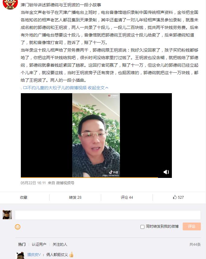The width and height of the screenshot is (206, 259).
Task: Click the 转发 28 repost button
Action: [75, 197]
